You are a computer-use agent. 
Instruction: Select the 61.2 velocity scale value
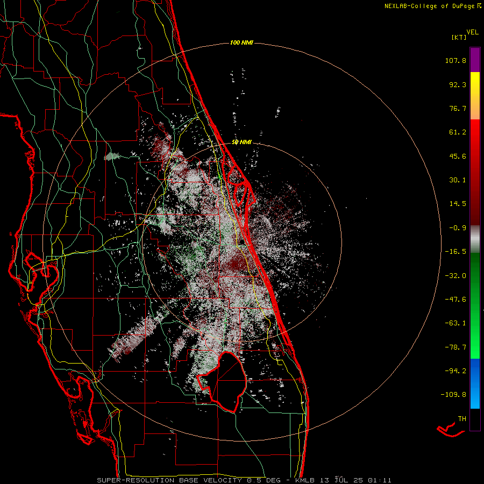[458, 132]
